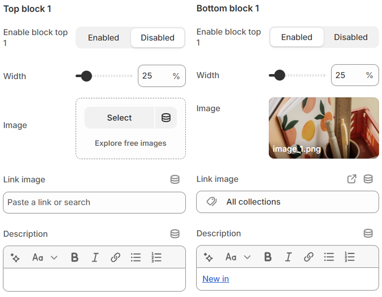Set Top block 1 to Enabled
Screen dimensions: 382x297
(x=104, y=38)
